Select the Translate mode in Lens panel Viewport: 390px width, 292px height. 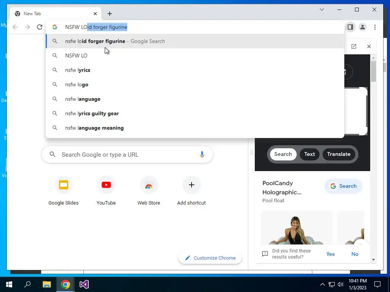click(339, 154)
